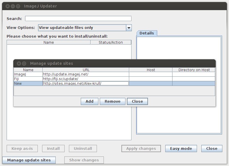Click the Install button

53,148
